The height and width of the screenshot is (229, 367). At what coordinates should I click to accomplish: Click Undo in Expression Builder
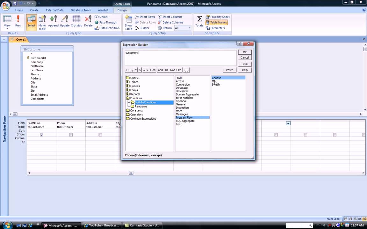tap(245, 64)
